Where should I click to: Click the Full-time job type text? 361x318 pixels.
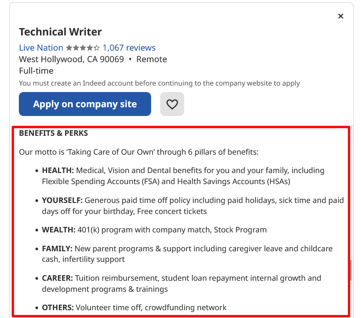pyautogui.click(x=36, y=71)
